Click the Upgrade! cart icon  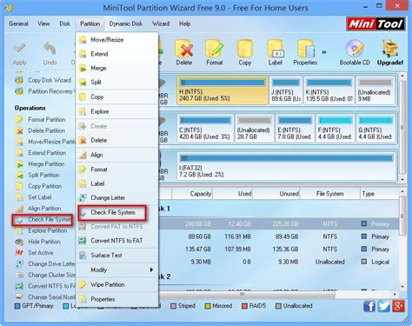pos(390,48)
